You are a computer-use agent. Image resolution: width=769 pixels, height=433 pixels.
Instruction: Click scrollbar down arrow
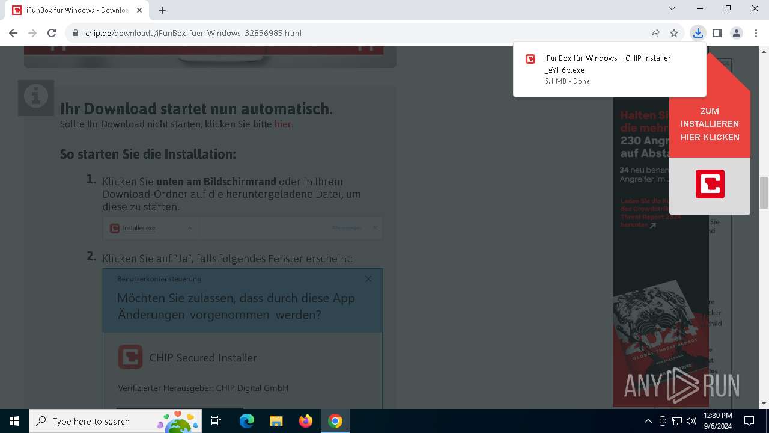pos(764,404)
